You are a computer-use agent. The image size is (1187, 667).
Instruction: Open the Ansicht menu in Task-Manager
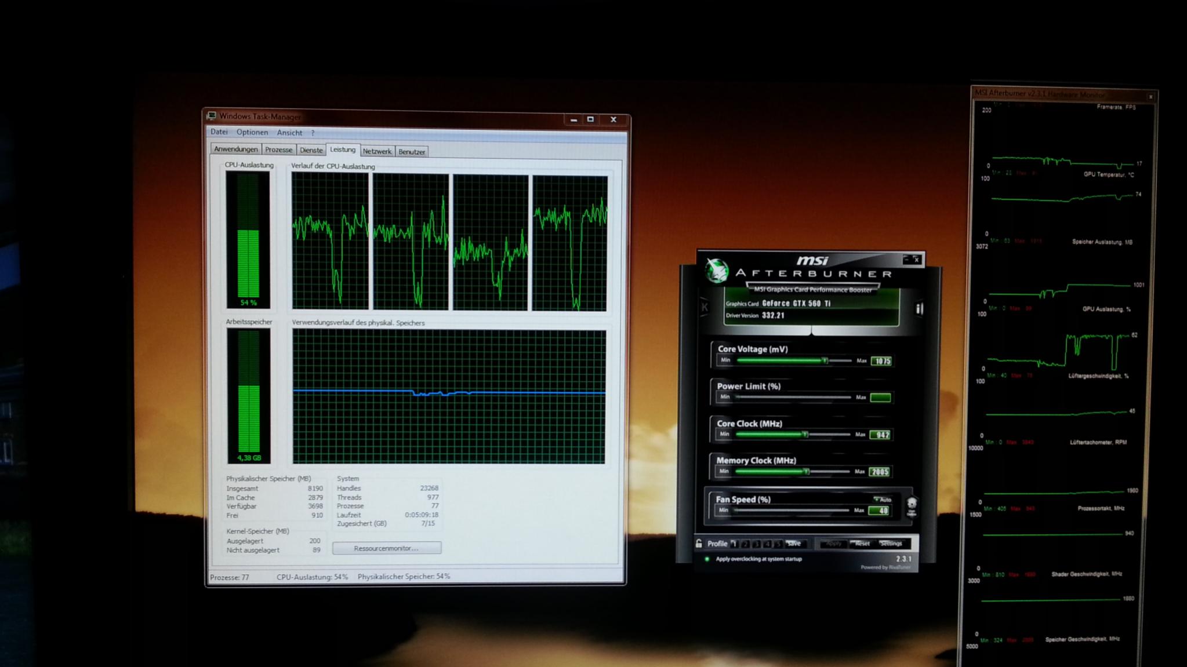coord(289,133)
